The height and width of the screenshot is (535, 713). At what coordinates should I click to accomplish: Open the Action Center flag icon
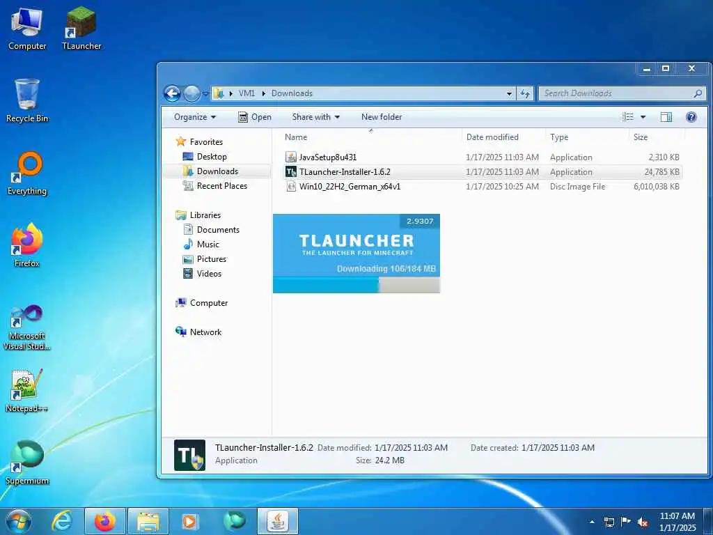tap(626, 522)
